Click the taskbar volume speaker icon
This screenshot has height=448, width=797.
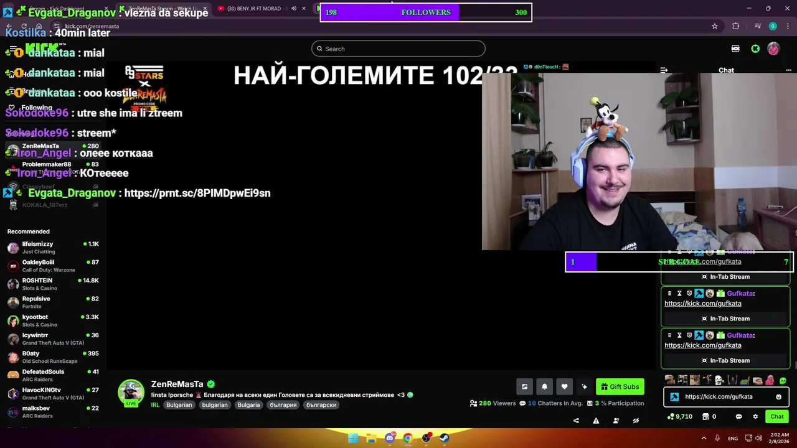pos(759,438)
